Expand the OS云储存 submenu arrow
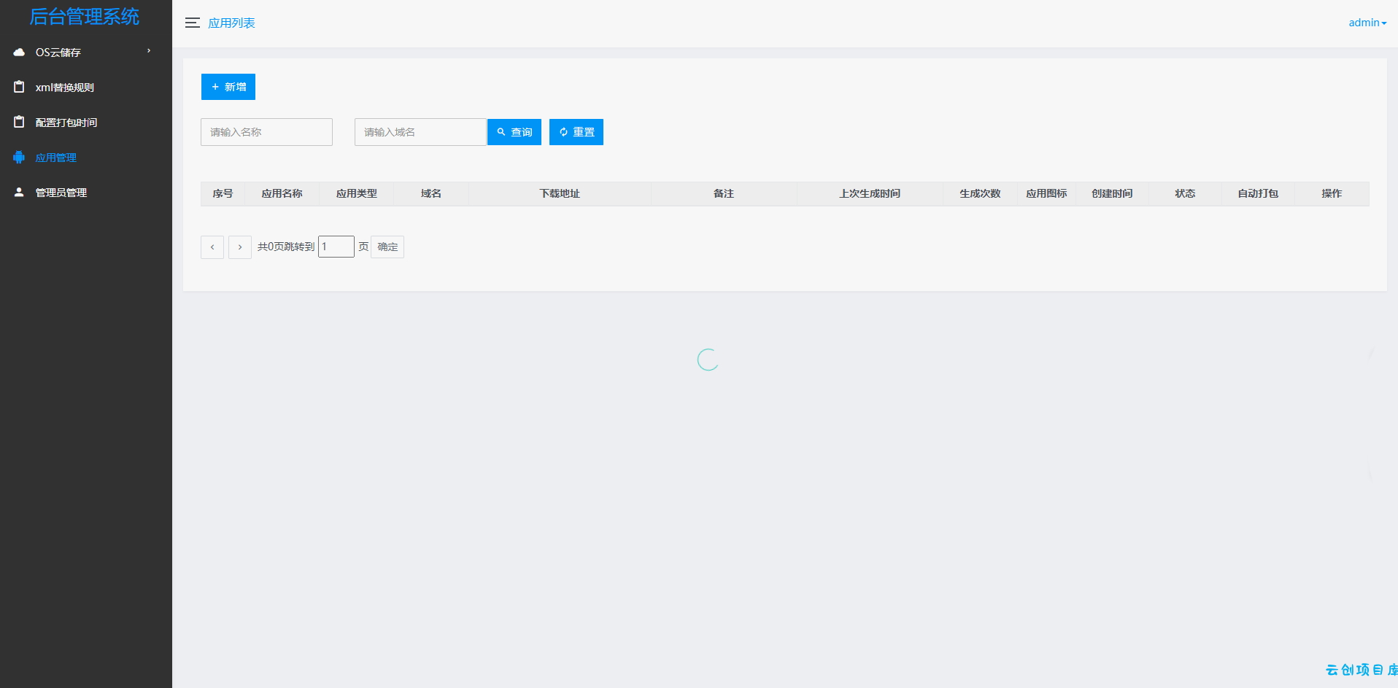 (x=149, y=51)
